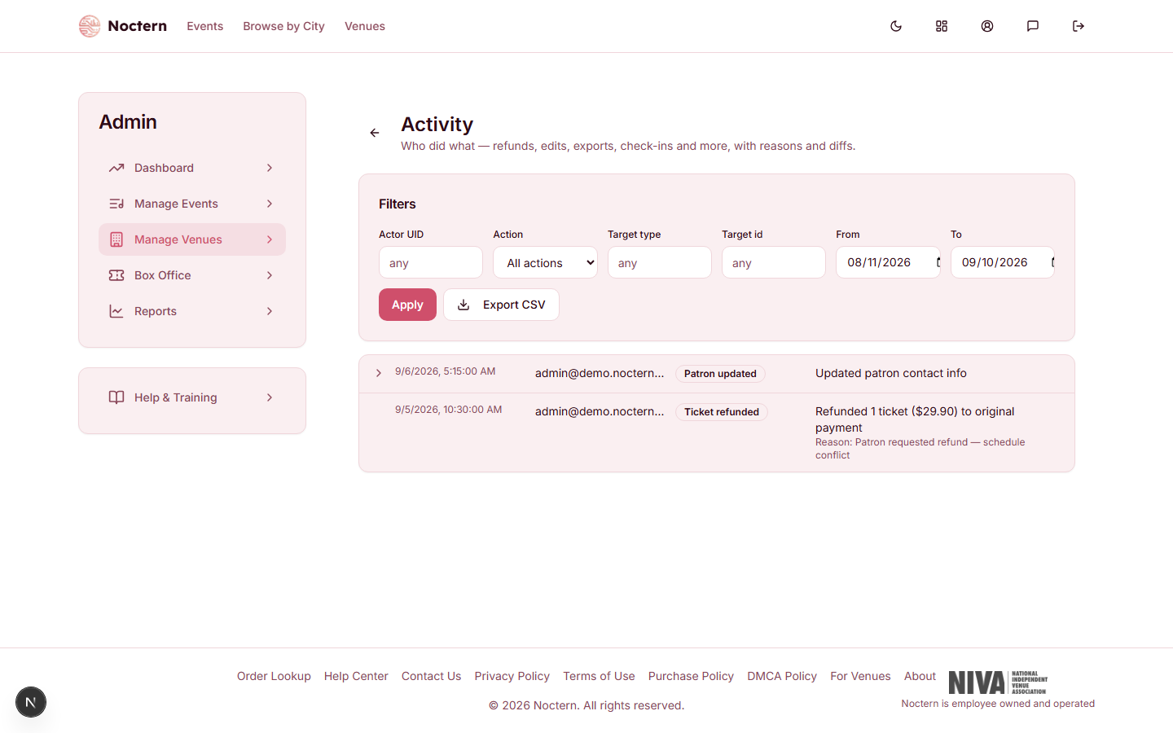Click the Dashboard trend icon in sidebar
The height and width of the screenshot is (733, 1173).
(x=116, y=168)
